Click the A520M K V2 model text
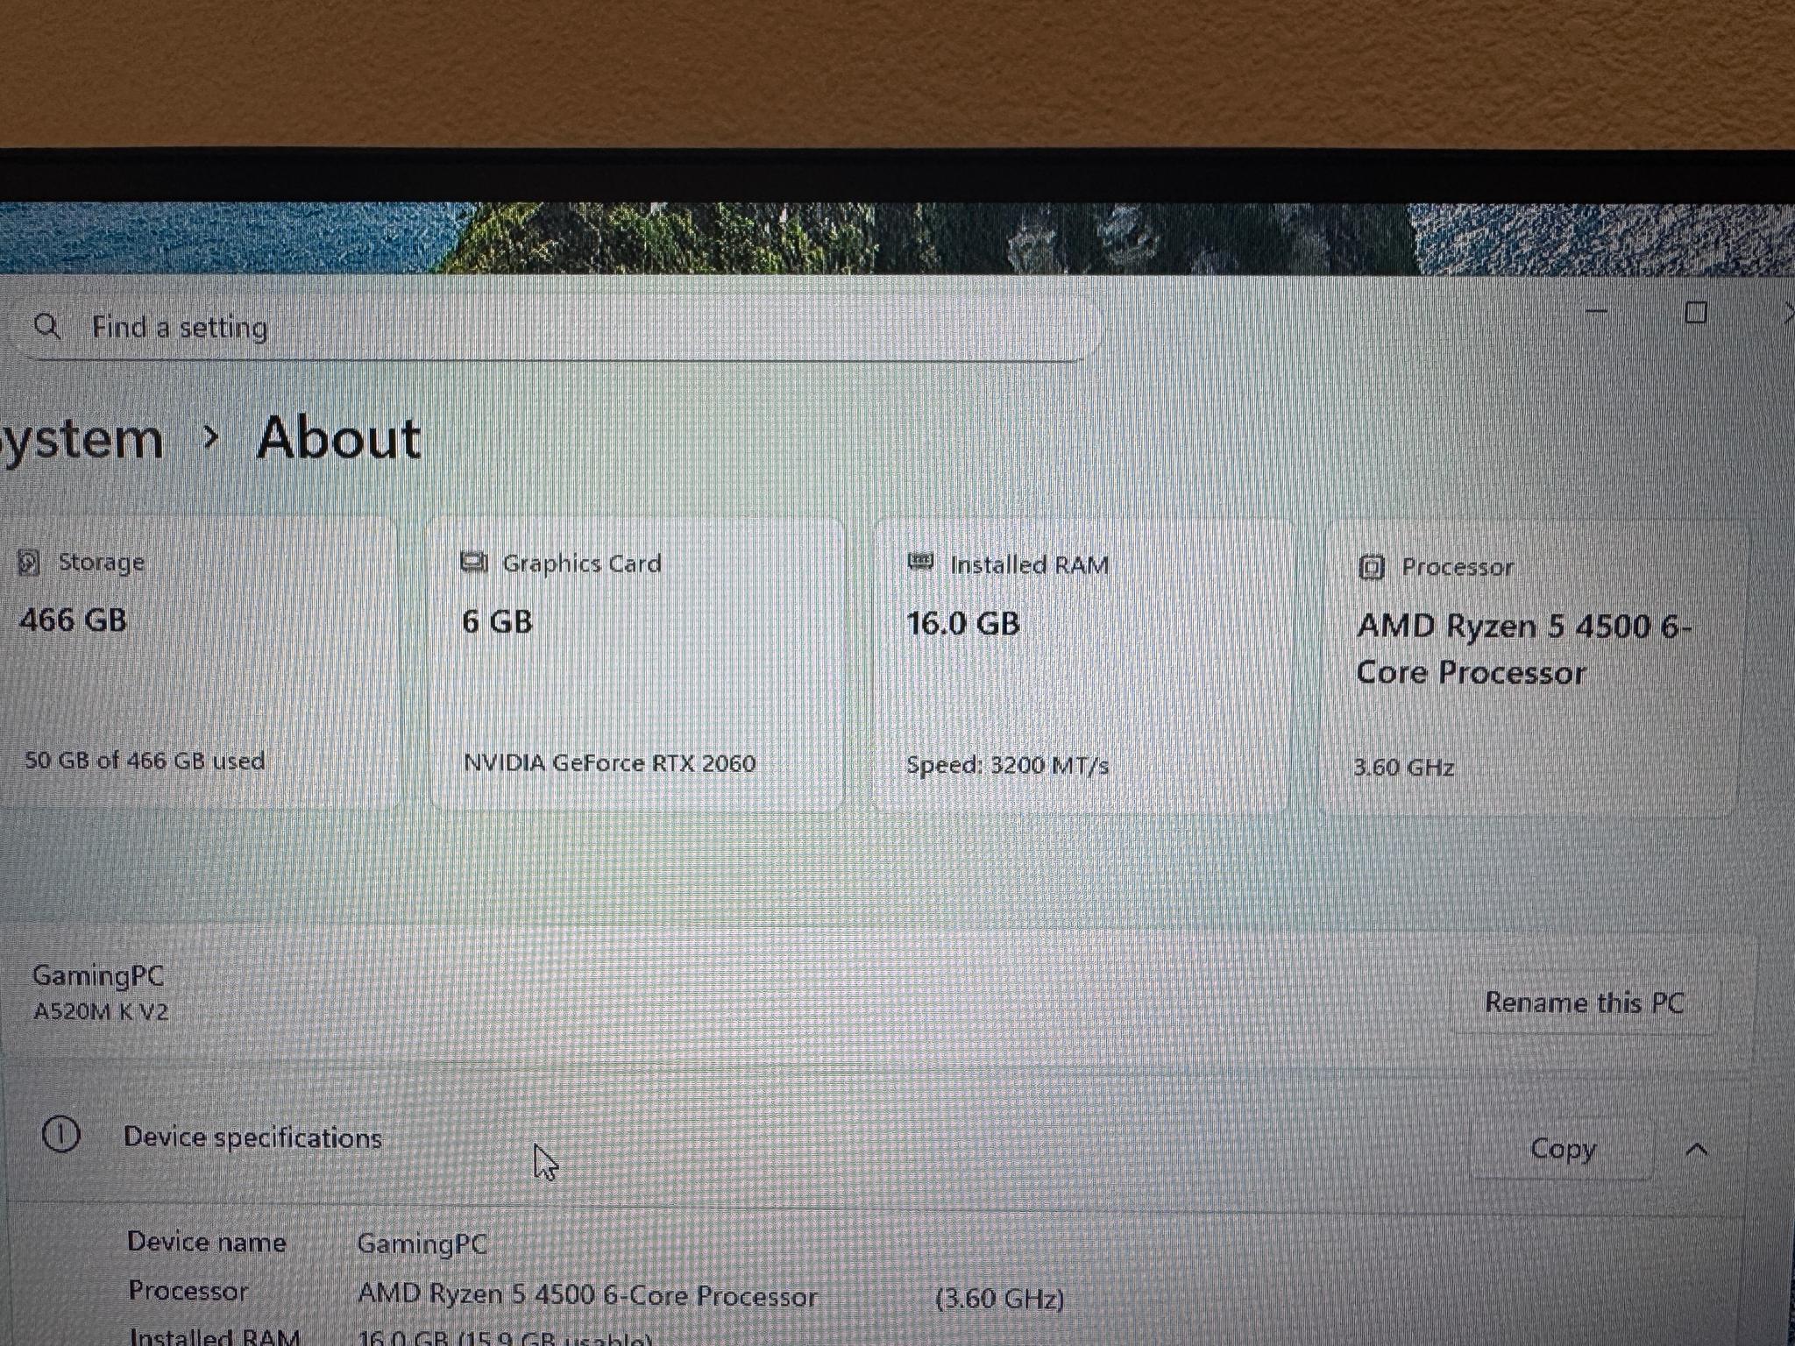Screen dimensions: 1795x1346 101,1012
